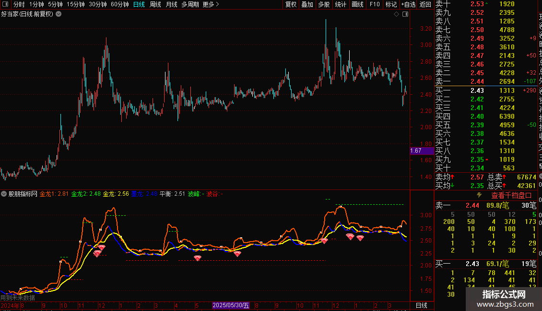This screenshot has width=542, height=311.
Task: Click 买四 volume 6390
Action: [x=507, y=116]
